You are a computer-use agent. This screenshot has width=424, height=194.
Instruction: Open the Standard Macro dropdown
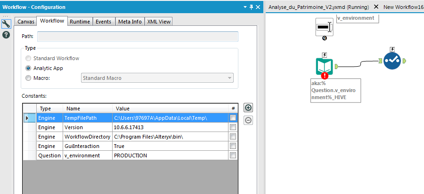(157, 78)
